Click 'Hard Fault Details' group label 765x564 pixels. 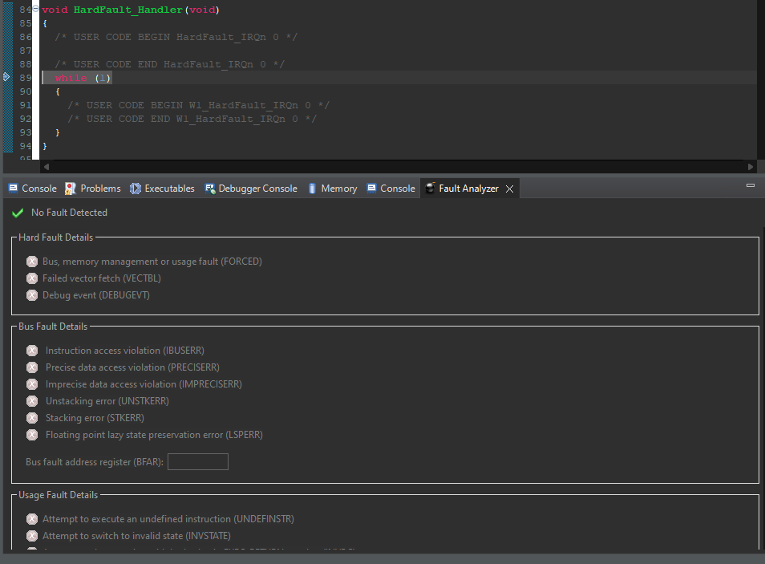(55, 237)
